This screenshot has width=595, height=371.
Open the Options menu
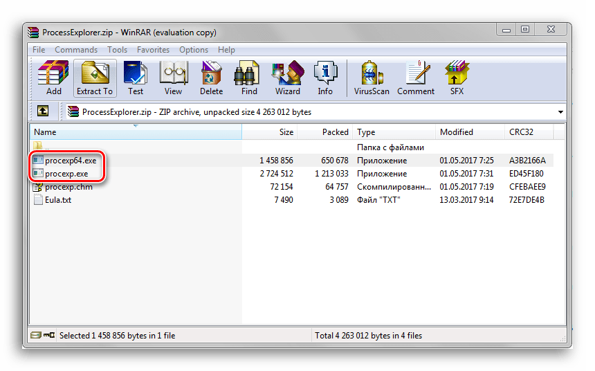point(194,50)
